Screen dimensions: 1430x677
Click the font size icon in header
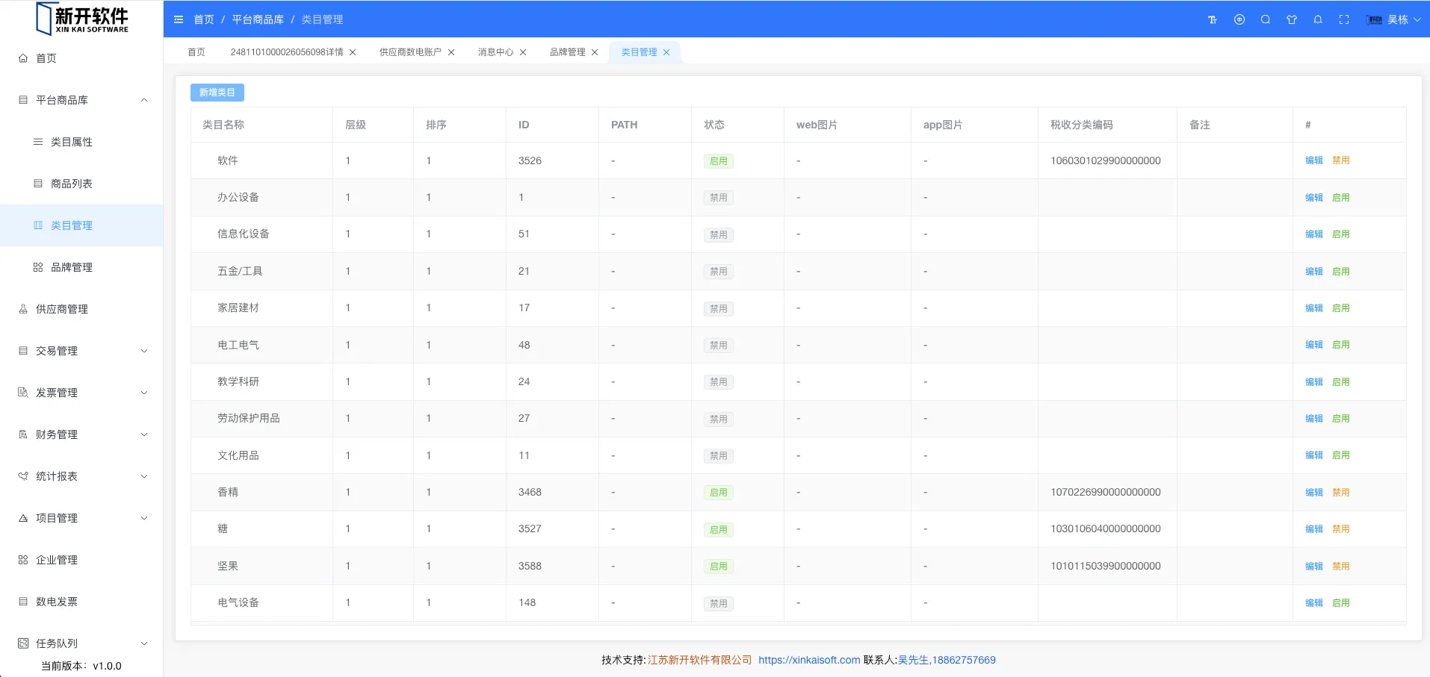(x=1213, y=20)
